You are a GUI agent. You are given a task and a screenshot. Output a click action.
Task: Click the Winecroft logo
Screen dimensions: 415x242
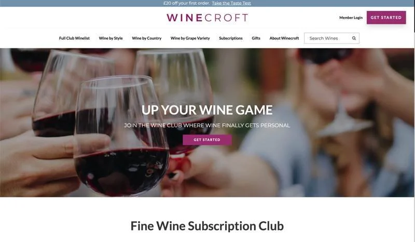[207, 18]
